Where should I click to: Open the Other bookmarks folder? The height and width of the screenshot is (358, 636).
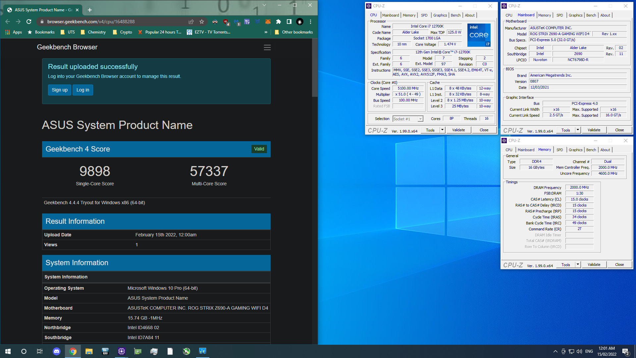[294, 32]
